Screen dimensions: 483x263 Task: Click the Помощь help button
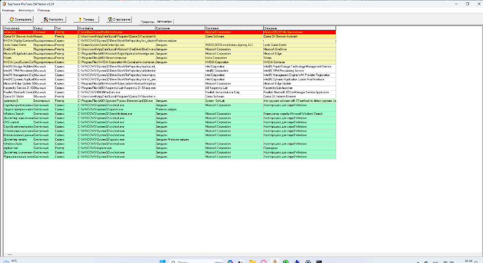click(x=86, y=19)
